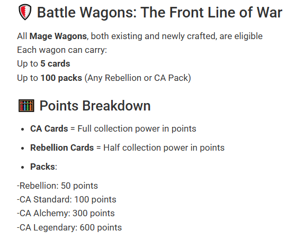The width and height of the screenshot is (296, 240).
Task: Click the 'CA Alchemy: 300 points' line
Action: pos(66,214)
